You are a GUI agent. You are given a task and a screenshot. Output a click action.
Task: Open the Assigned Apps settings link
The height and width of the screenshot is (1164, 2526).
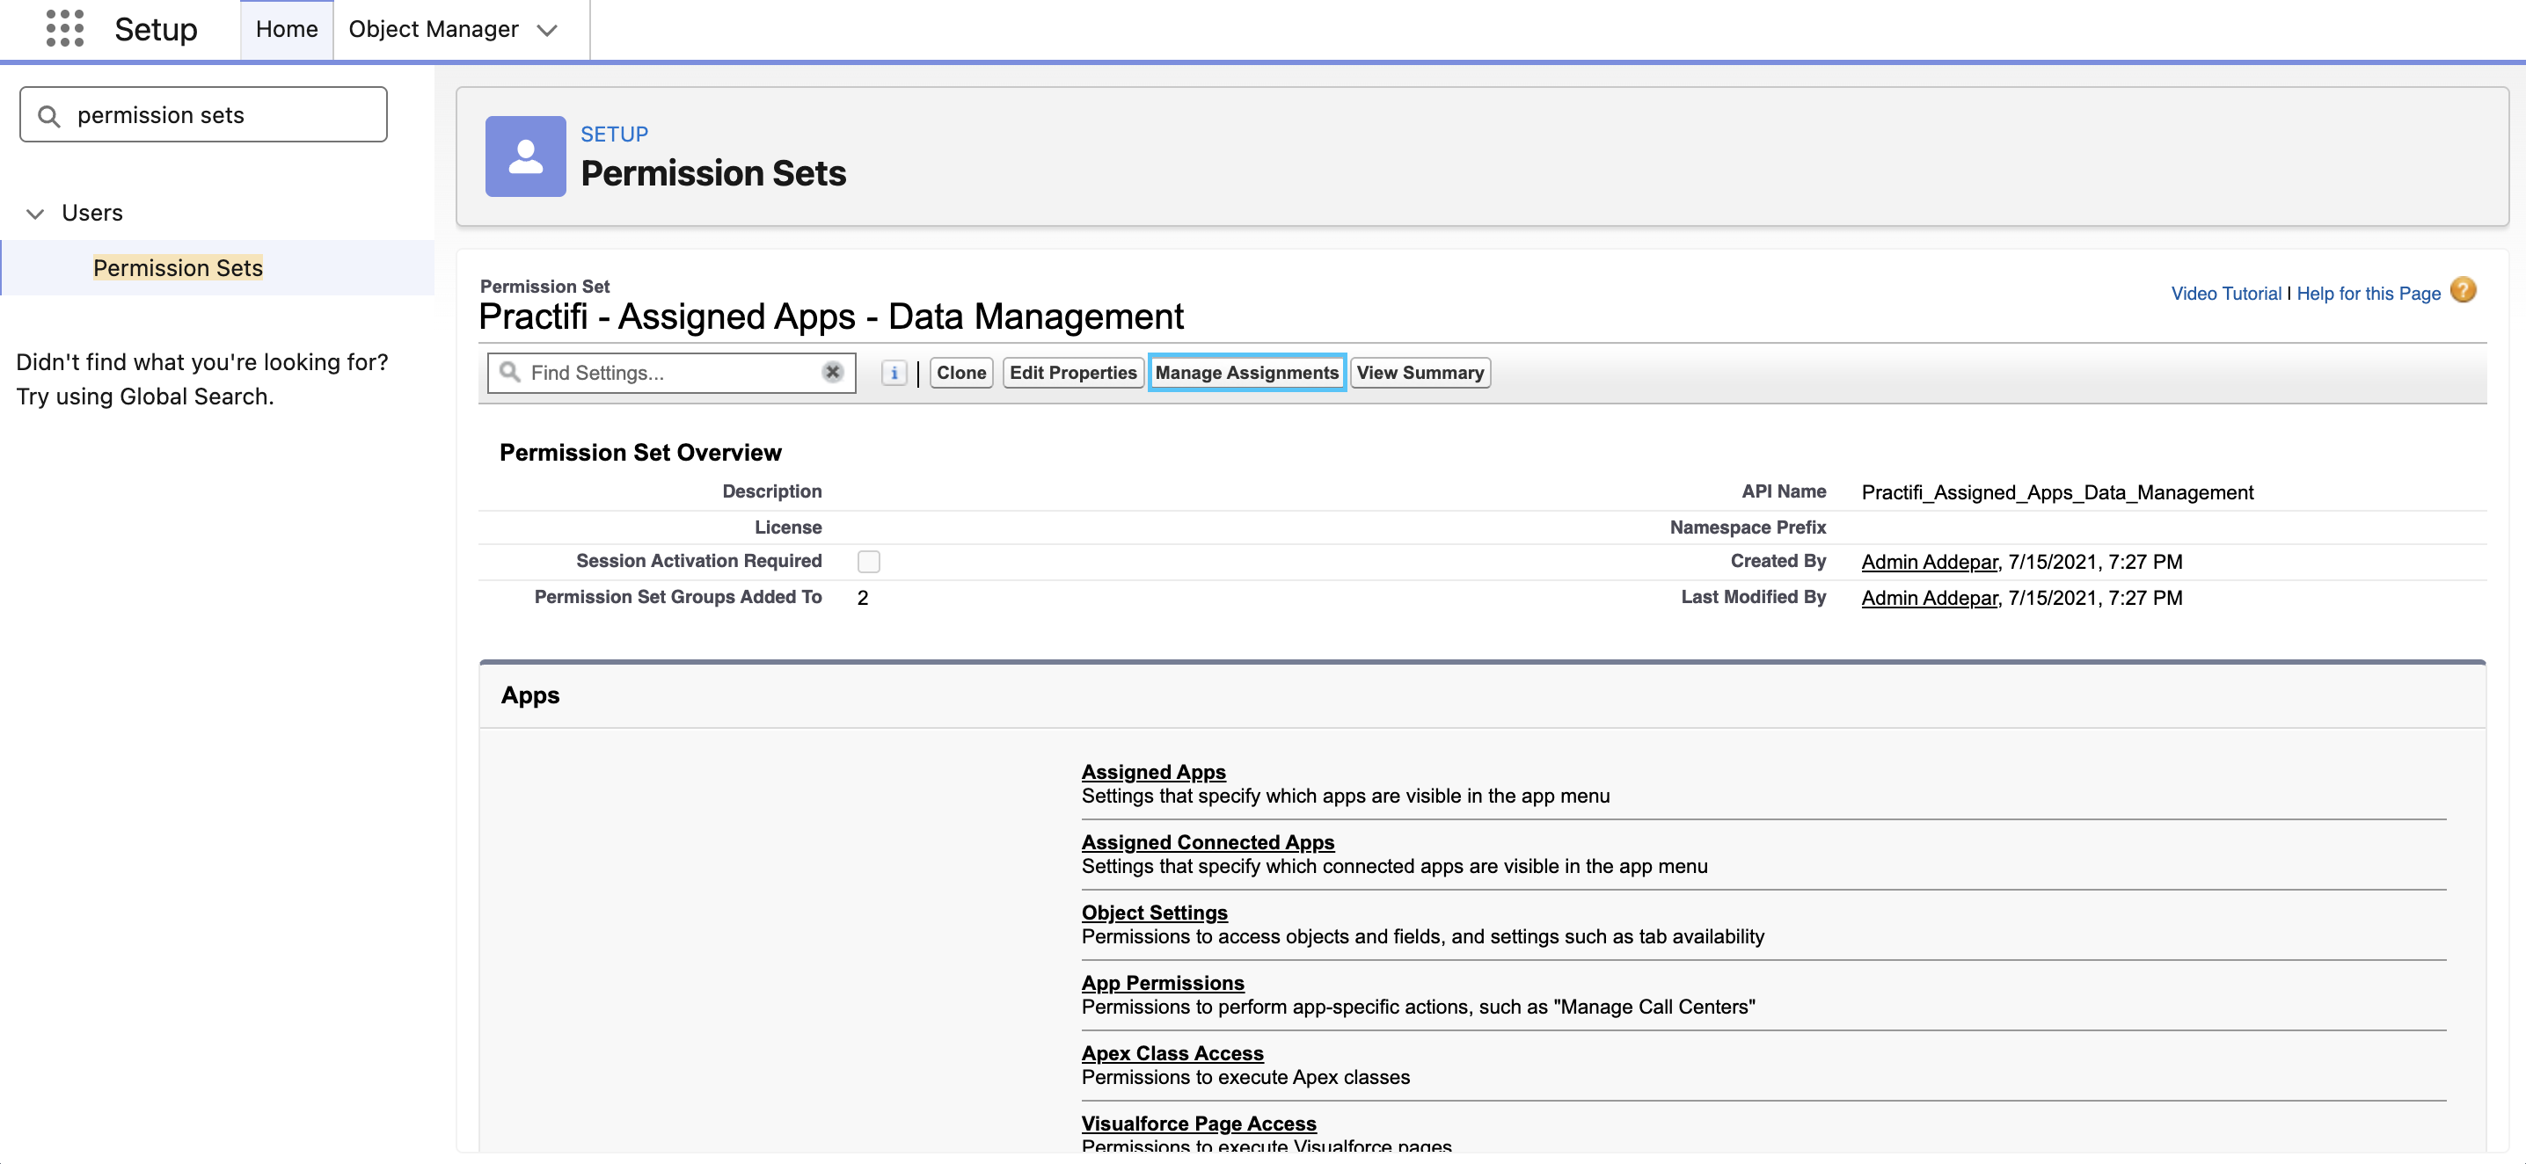1153,772
